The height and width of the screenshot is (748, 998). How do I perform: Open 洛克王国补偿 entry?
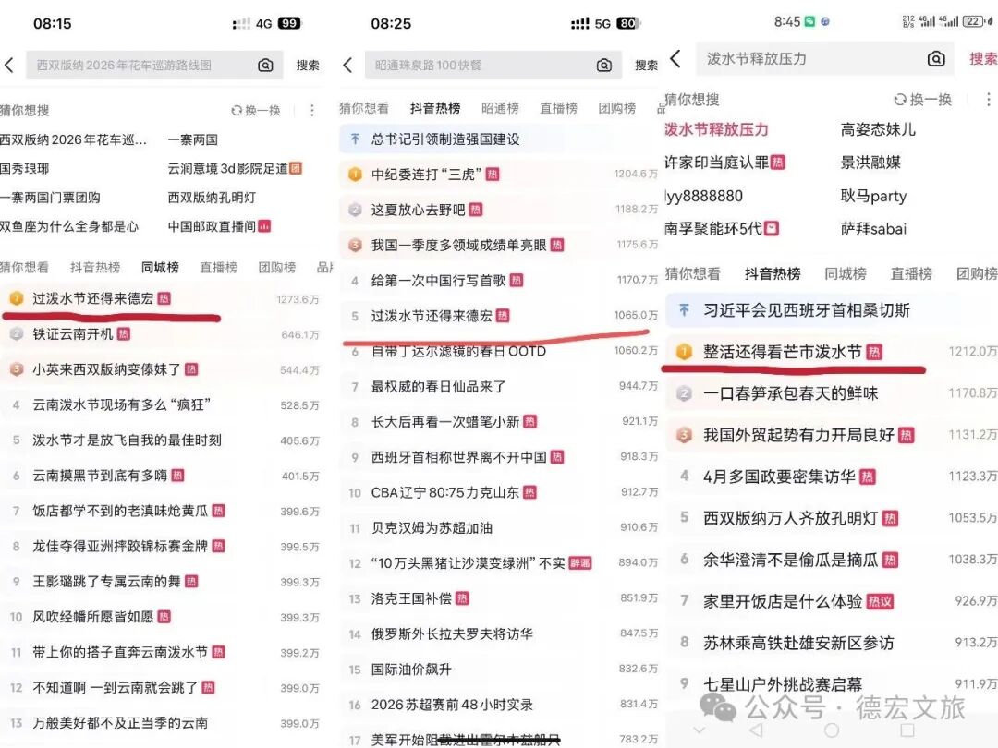[x=500, y=598]
